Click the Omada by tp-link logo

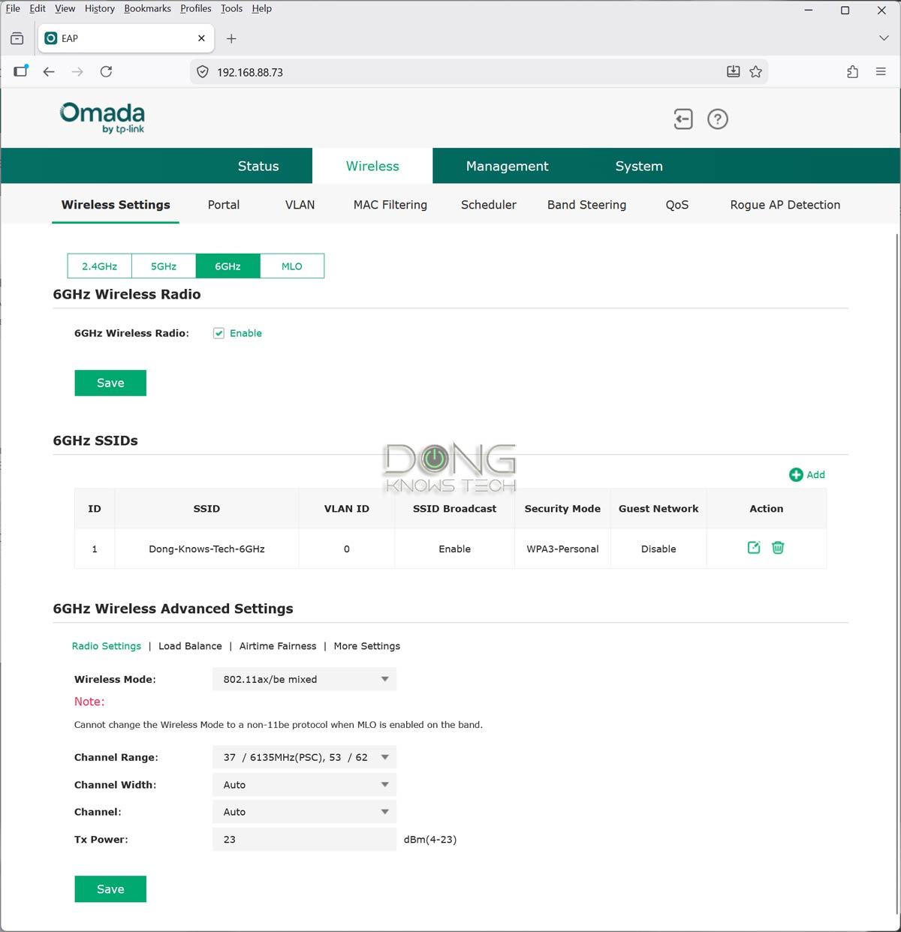(101, 118)
